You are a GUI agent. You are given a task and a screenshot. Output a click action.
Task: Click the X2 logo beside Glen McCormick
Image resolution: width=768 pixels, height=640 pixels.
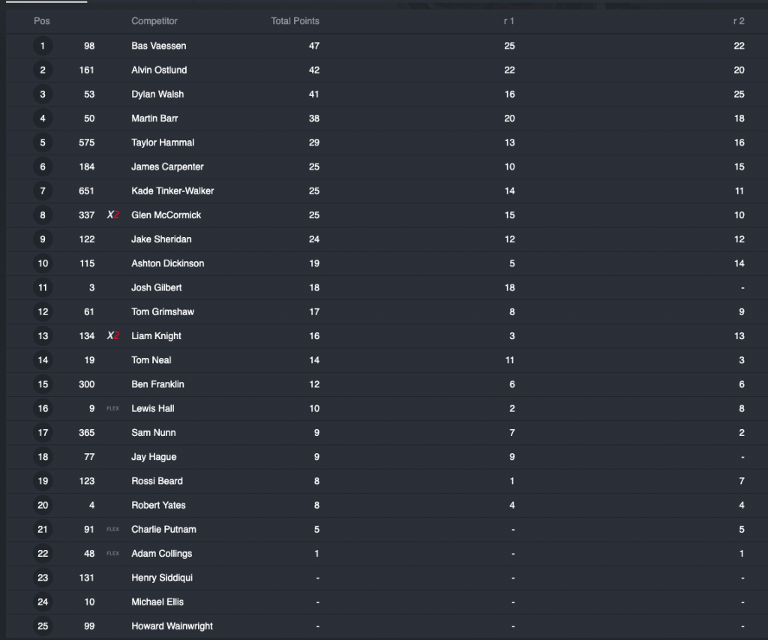point(112,215)
